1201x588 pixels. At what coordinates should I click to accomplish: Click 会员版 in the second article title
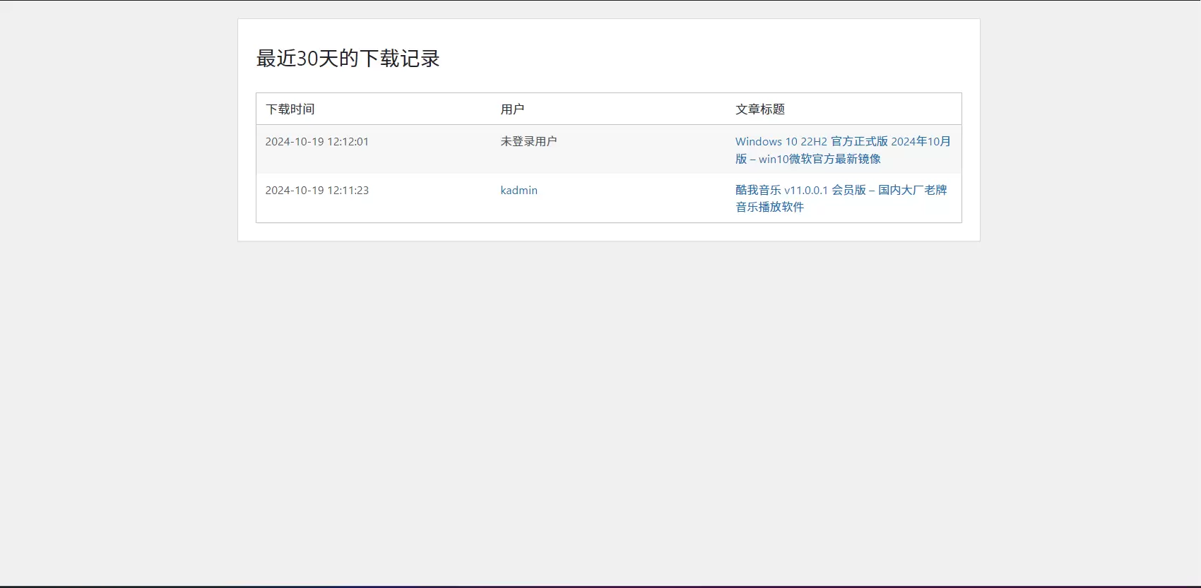[x=848, y=190]
